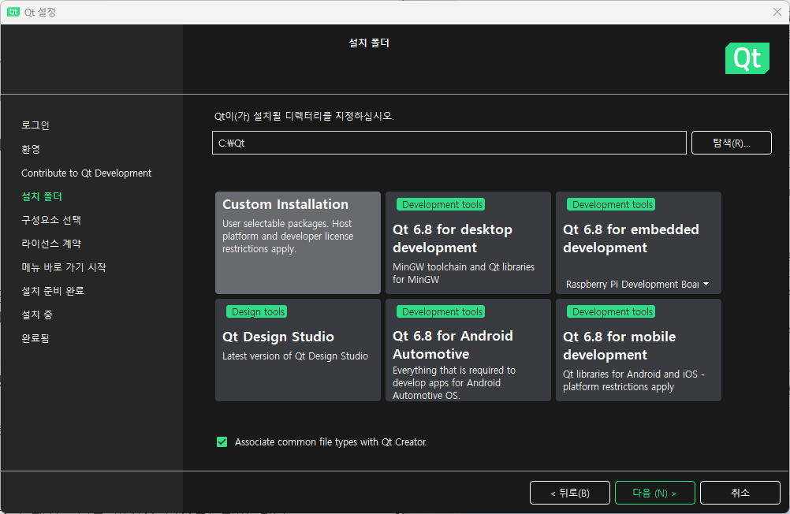
Task: Click the 환영 step in the sidebar
Action: tap(31, 149)
